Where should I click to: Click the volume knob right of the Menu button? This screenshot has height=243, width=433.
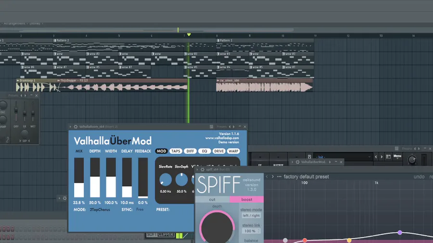point(412,159)
